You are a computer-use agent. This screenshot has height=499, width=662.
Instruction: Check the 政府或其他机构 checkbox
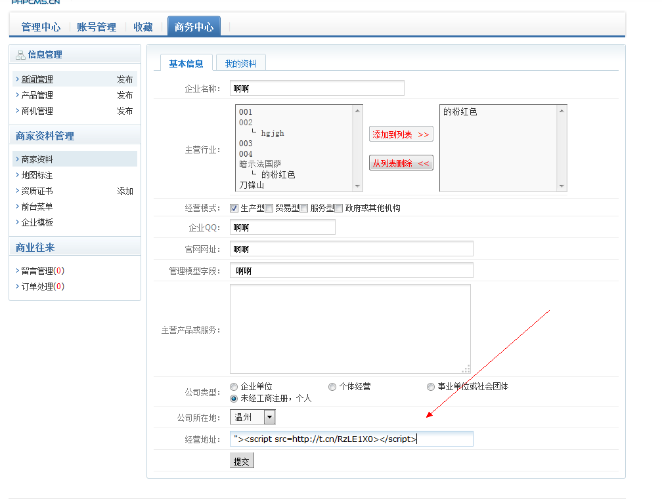click(x=339, y=209)
